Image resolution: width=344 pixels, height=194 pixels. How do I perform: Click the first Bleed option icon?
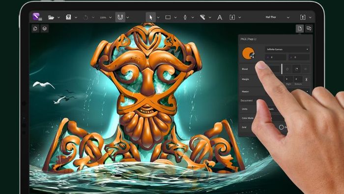[x=287, y=69]
